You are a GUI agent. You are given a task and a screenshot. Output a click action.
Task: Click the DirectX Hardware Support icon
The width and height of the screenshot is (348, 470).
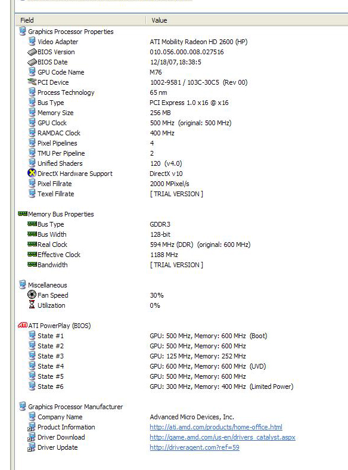point(32,173)
